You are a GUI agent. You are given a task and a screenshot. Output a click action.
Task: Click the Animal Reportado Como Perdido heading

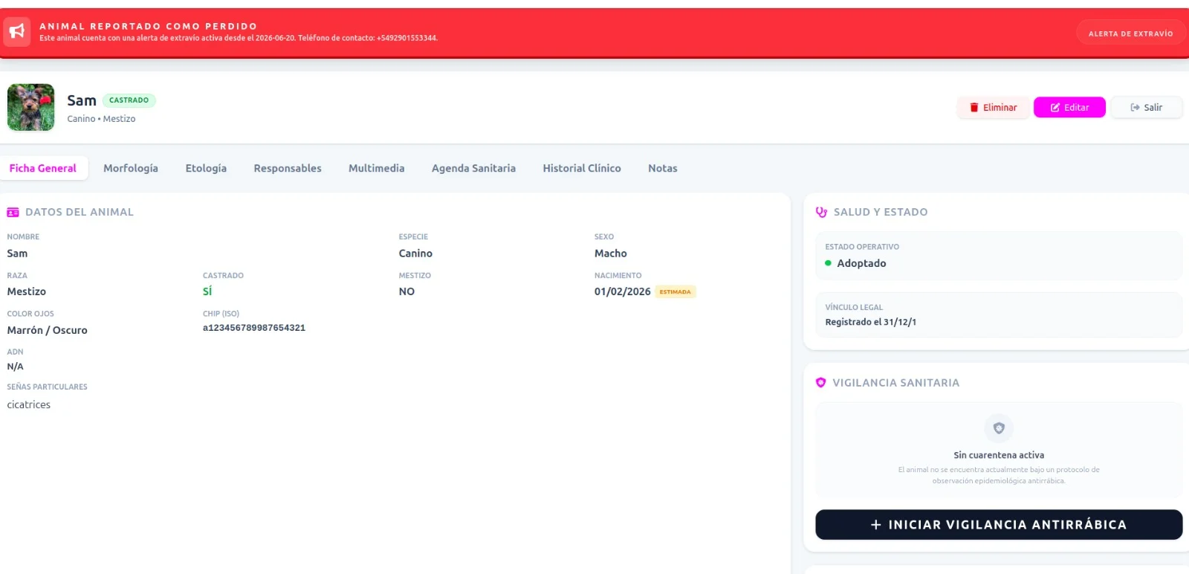tap(148, 26)
